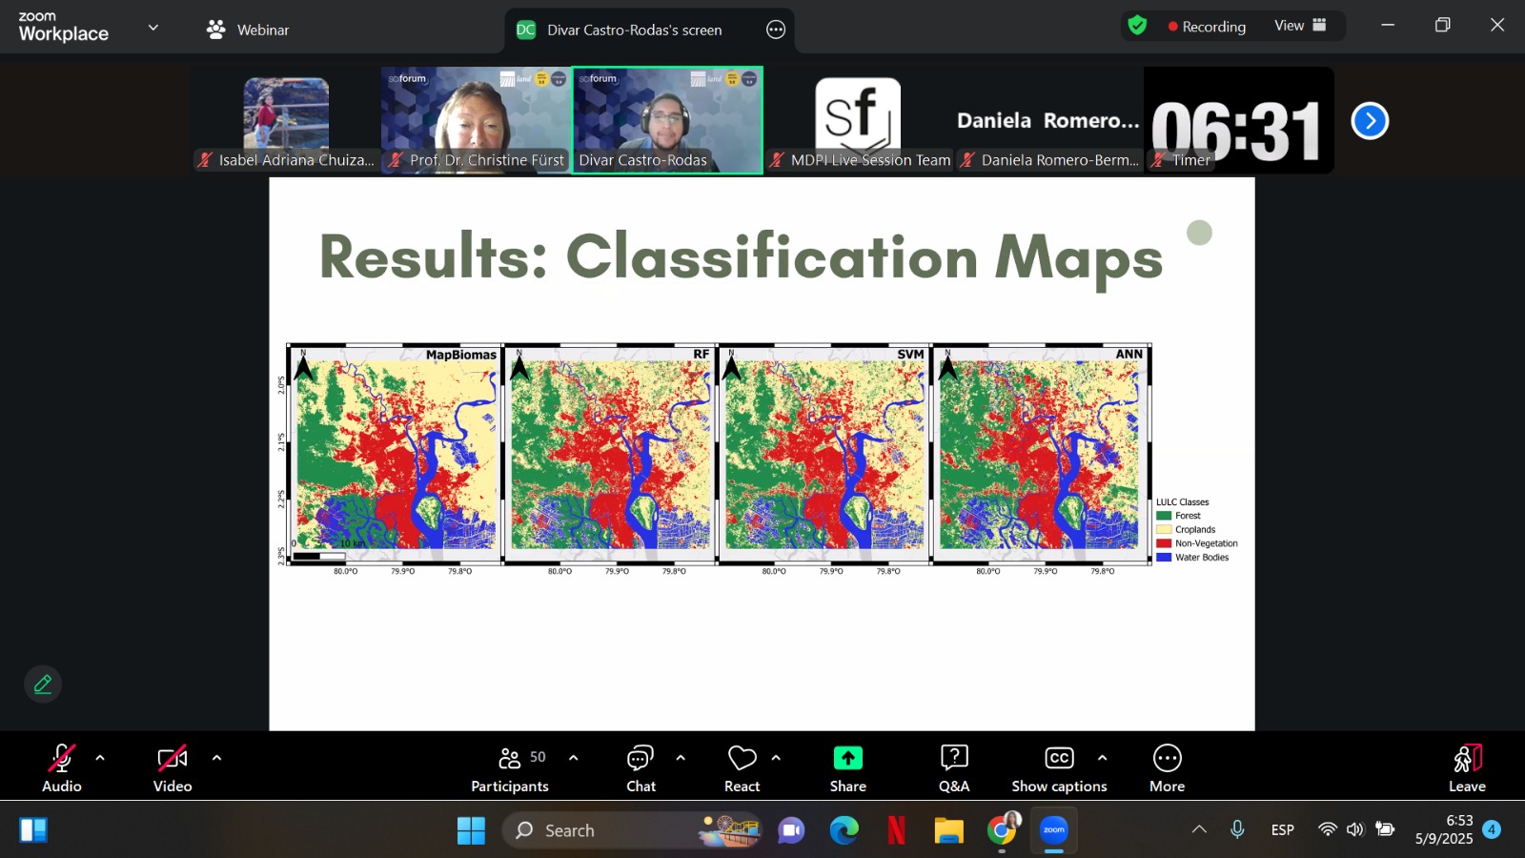
Task: Open the Participants panel
Action: click(509, 766)
